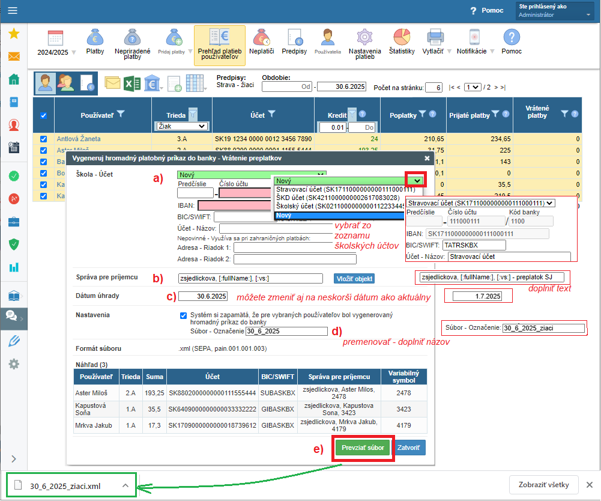Toggle the select-all checkbox in table header
Screen dimensions: 601x501
pyautogui.click(x=43, y=115)
